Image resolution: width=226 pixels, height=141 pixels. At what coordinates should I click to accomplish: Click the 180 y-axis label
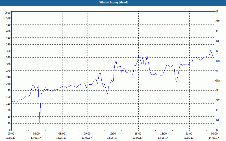[8, 91]
